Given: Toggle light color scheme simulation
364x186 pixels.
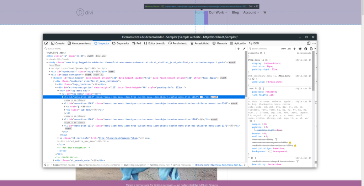Looking at the screenshot, I should 300,49.
